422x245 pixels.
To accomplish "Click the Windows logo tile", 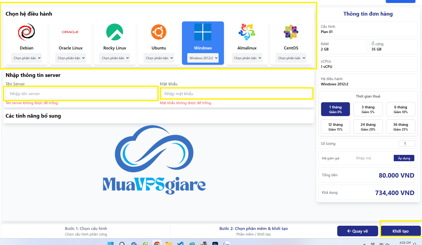I will 203,32.
